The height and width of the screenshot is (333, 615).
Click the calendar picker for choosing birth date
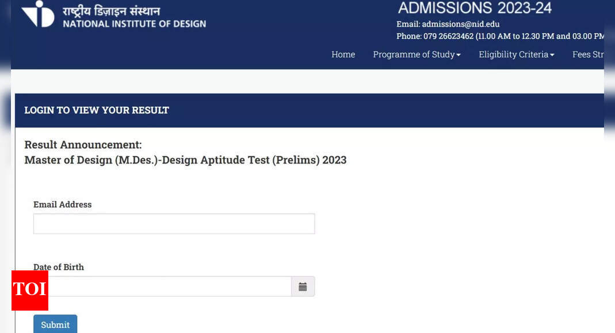pos(303,286)
